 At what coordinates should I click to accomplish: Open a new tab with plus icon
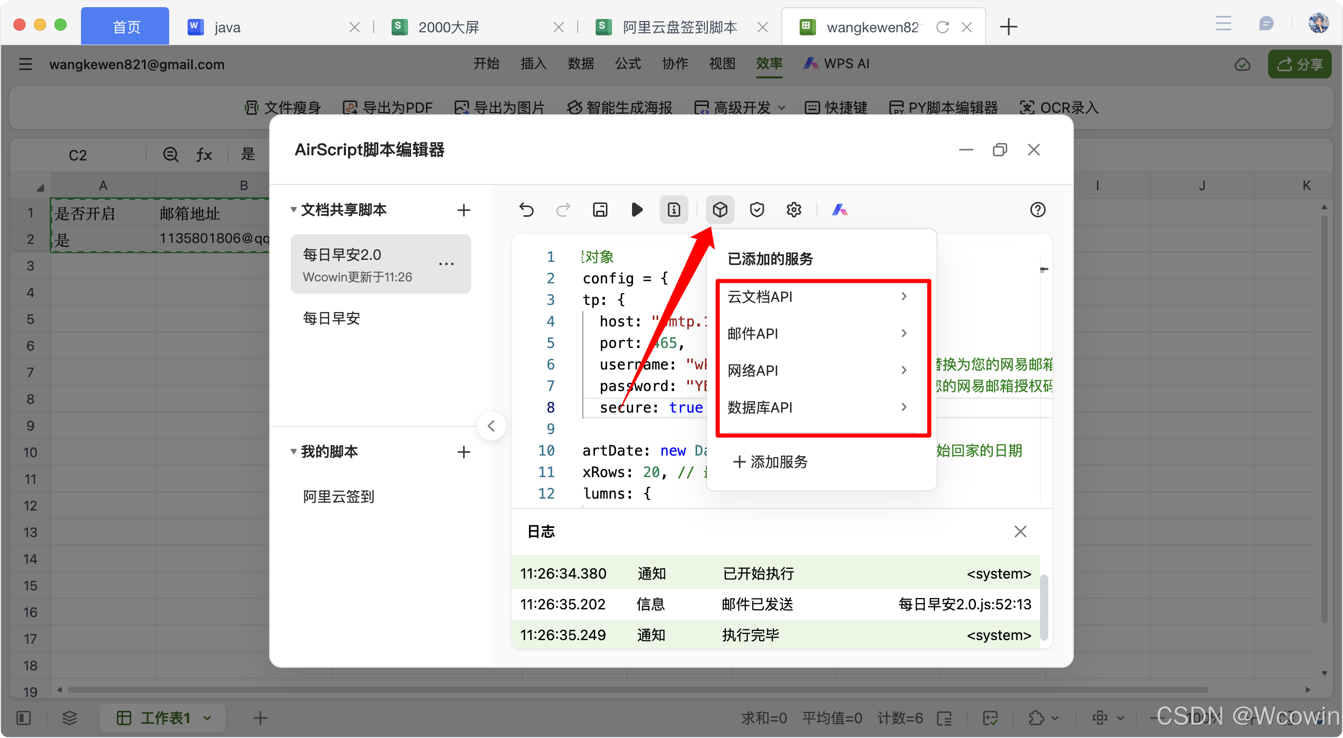pyautogui.click(x=1008, y=27)
